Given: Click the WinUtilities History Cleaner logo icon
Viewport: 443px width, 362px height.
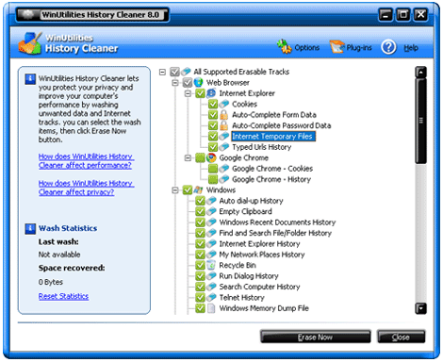Looking at the screenshot, I should click(x=30, y=43).
